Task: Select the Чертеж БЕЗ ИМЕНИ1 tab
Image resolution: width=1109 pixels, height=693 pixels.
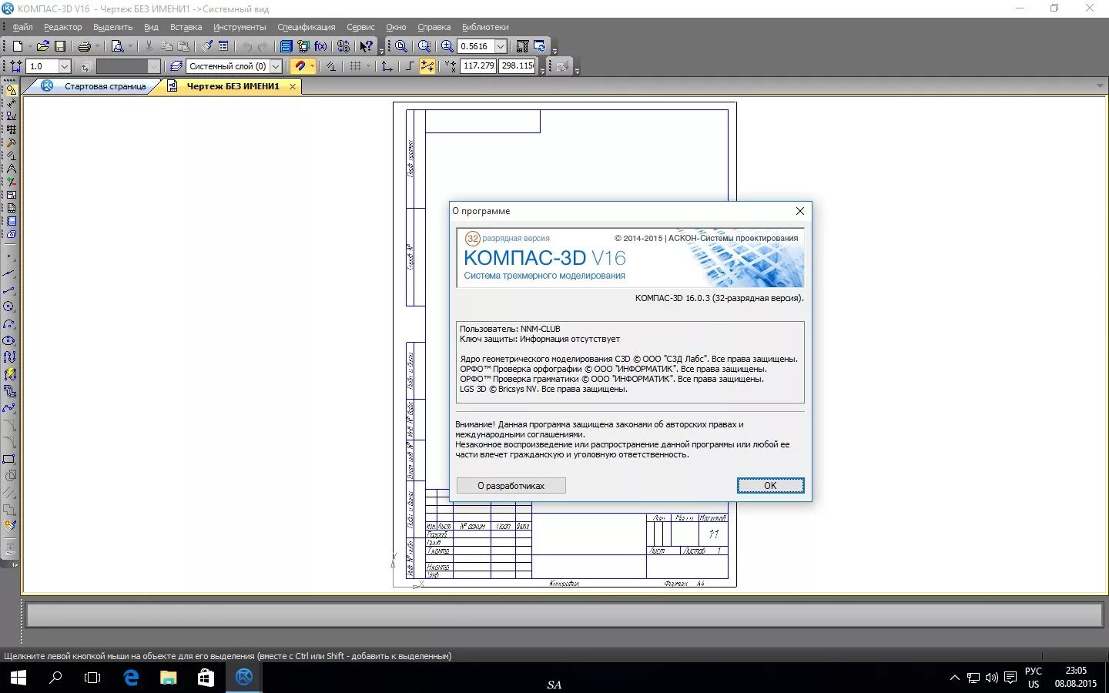Action: coord(233,86)
